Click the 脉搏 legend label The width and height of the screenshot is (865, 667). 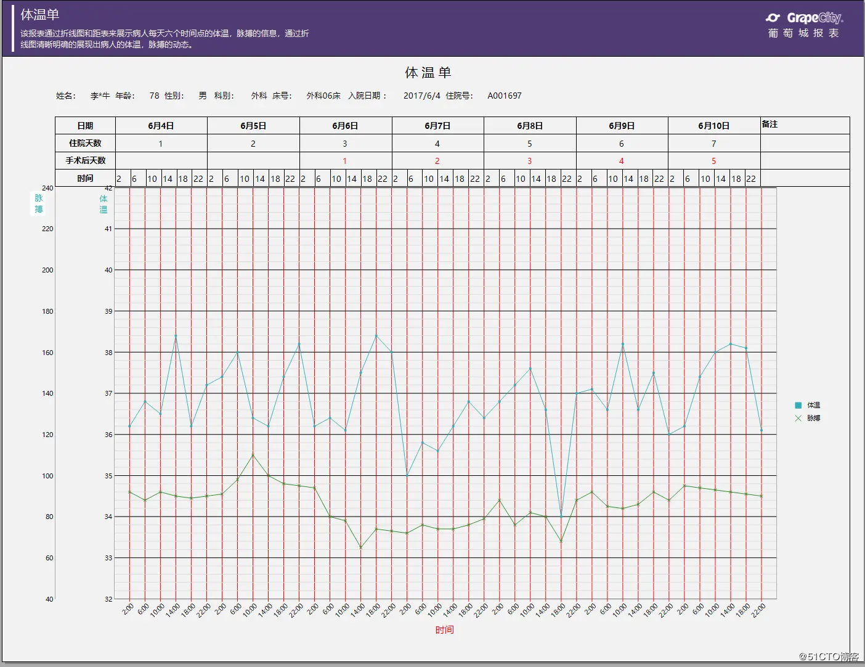(x=814, y=418)
